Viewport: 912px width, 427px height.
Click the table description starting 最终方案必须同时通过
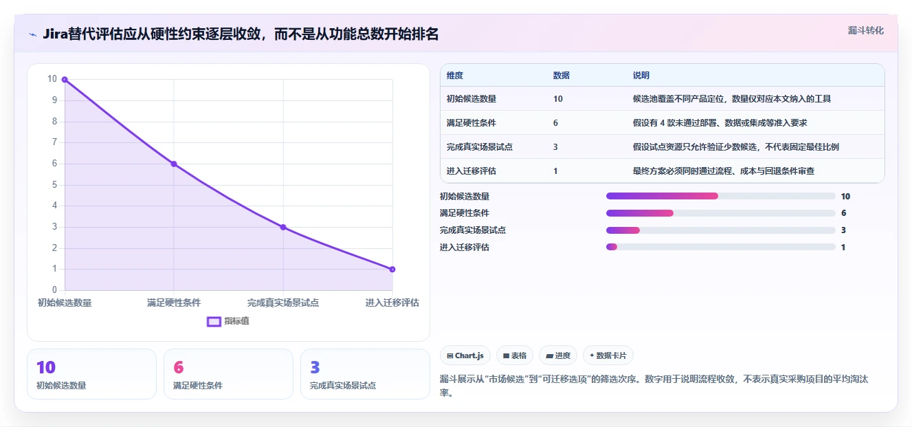724,171
